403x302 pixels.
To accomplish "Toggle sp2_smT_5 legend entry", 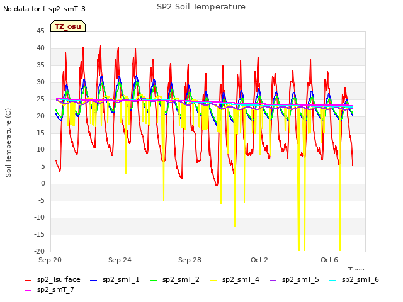I will tap(294, 279).
